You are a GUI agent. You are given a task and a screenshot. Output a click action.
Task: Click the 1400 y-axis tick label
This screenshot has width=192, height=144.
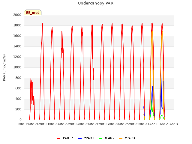tap(17, 46)
